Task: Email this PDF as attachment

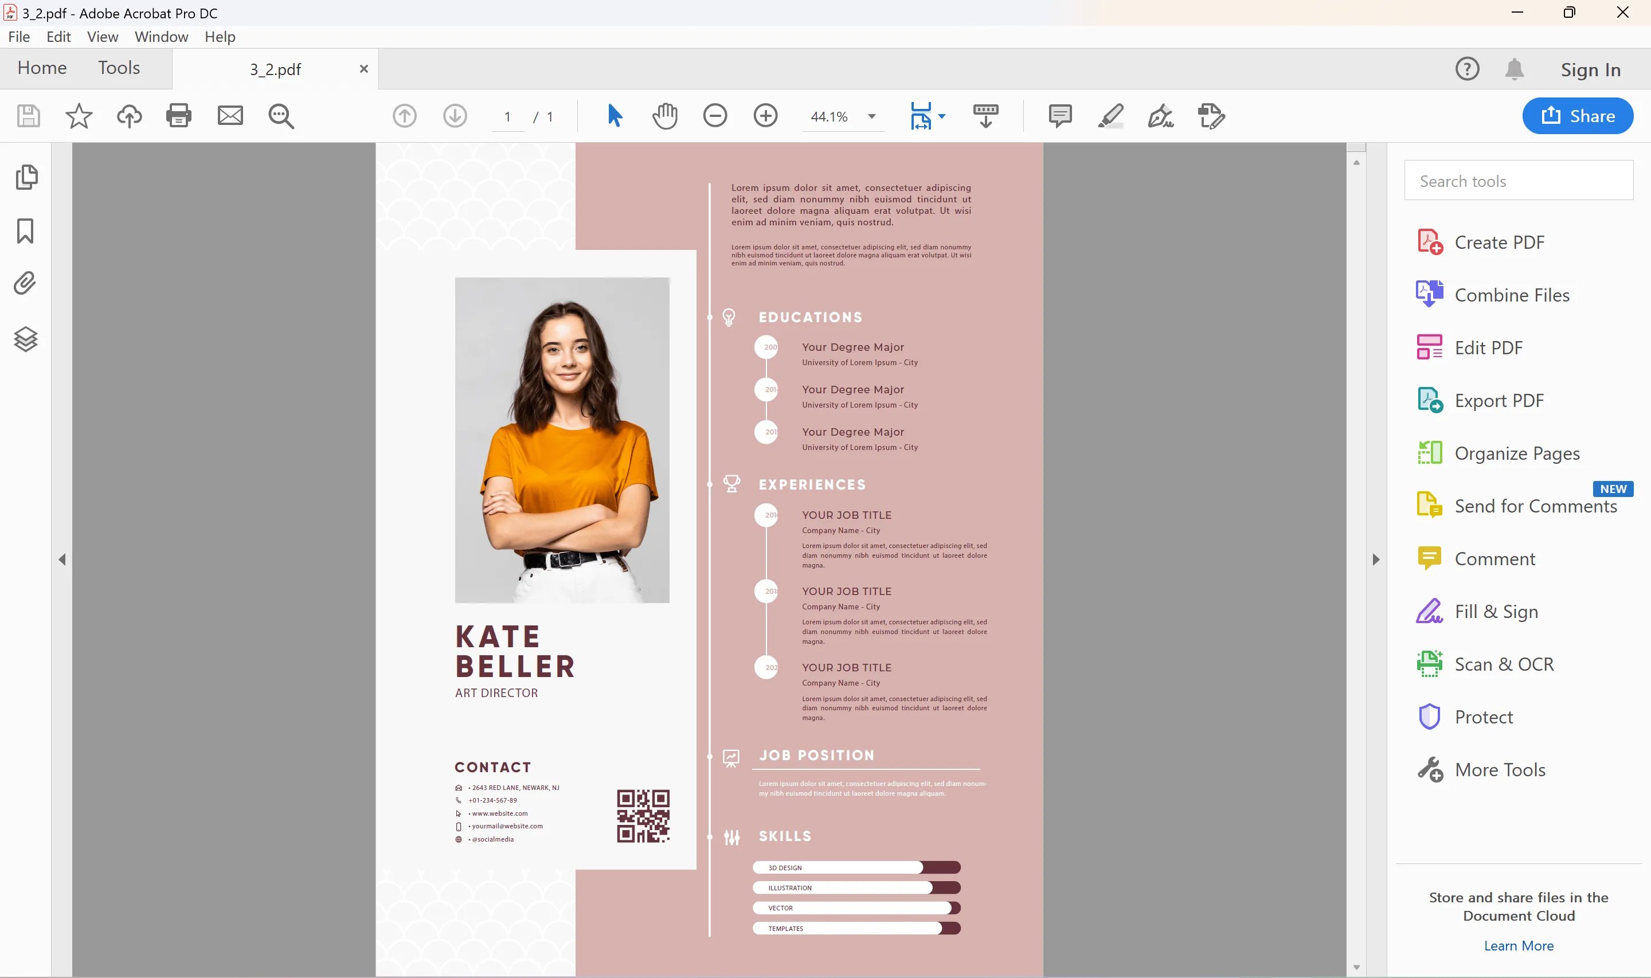Action: coord(230,115)
